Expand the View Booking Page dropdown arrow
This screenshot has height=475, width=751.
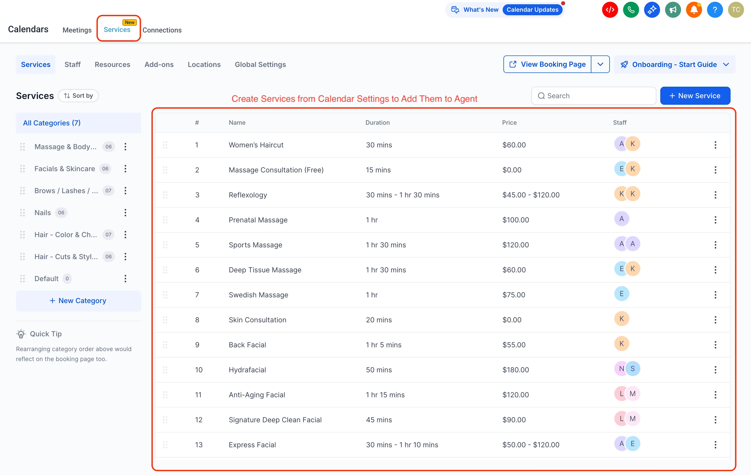pyautogui.click(x=600, y=64)
